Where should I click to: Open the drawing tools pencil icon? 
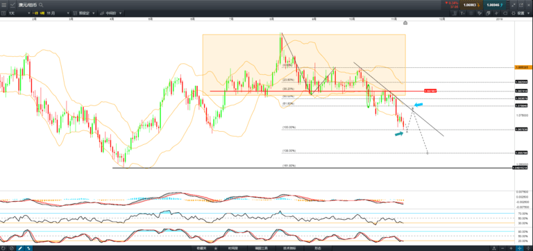[x=480, y=13]
